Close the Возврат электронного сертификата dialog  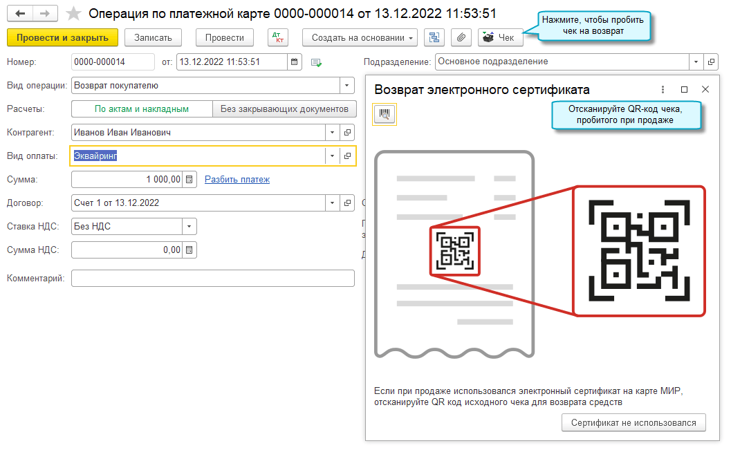(705, 89)
